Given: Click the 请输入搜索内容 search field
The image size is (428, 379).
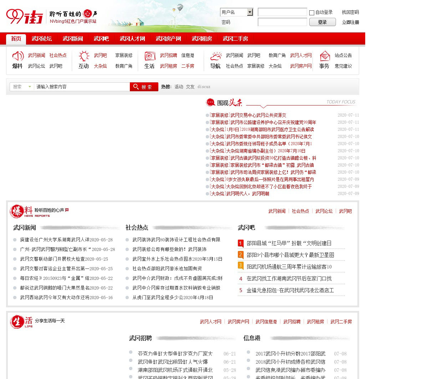Looking at the screenshot, I should pos(82,87).
